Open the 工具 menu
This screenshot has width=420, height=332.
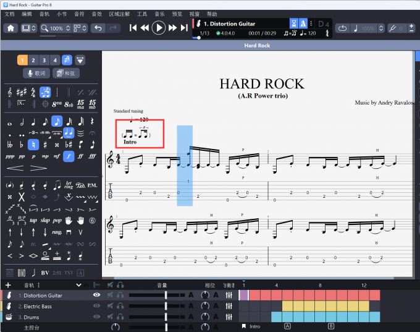pyautogui.click(x=142, y=14)
